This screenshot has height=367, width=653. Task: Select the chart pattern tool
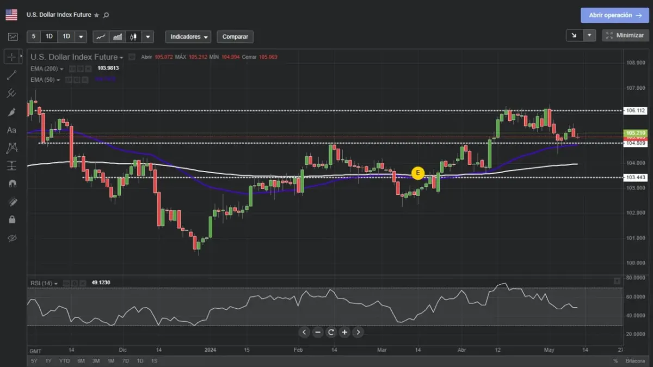(12, 148)
